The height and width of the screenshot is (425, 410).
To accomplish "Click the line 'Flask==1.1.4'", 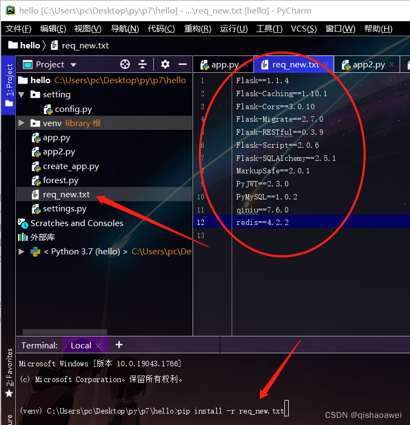I will pyautogui.click(x=262, y=80).
